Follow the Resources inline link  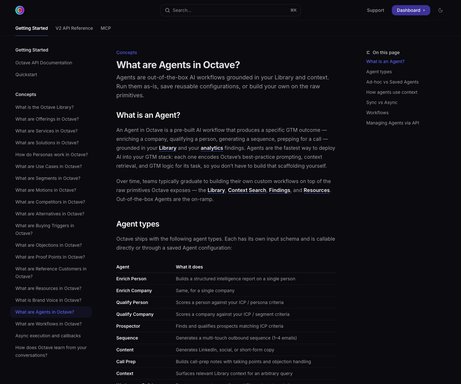tap(317, 190)
